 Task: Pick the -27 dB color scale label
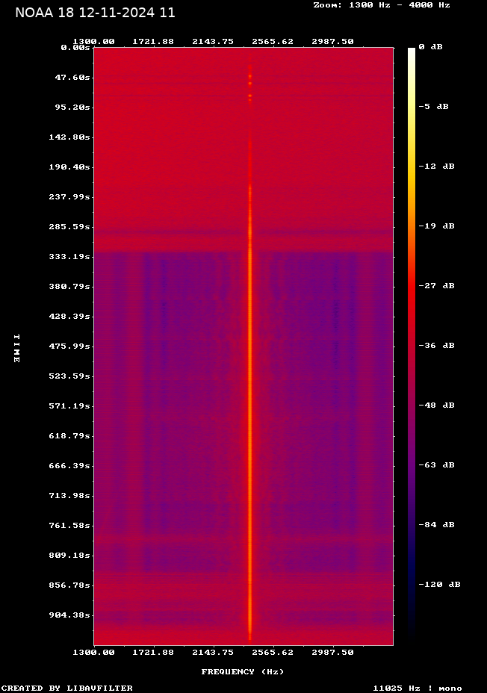pos(436,286)
